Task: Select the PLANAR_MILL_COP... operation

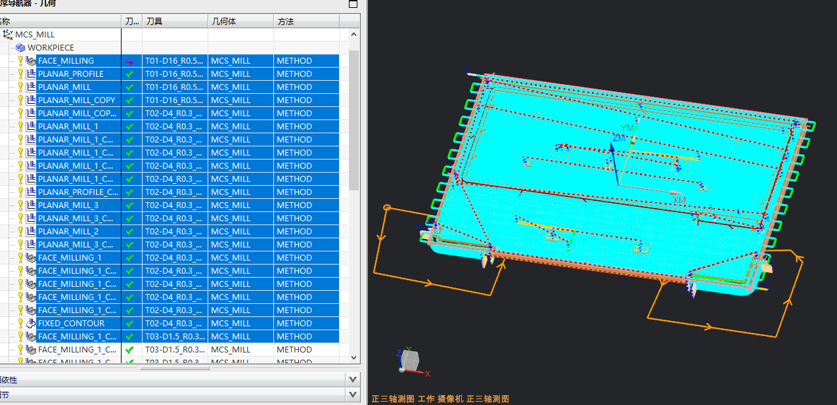Action: pyautogui.click(x=78, y=113)
